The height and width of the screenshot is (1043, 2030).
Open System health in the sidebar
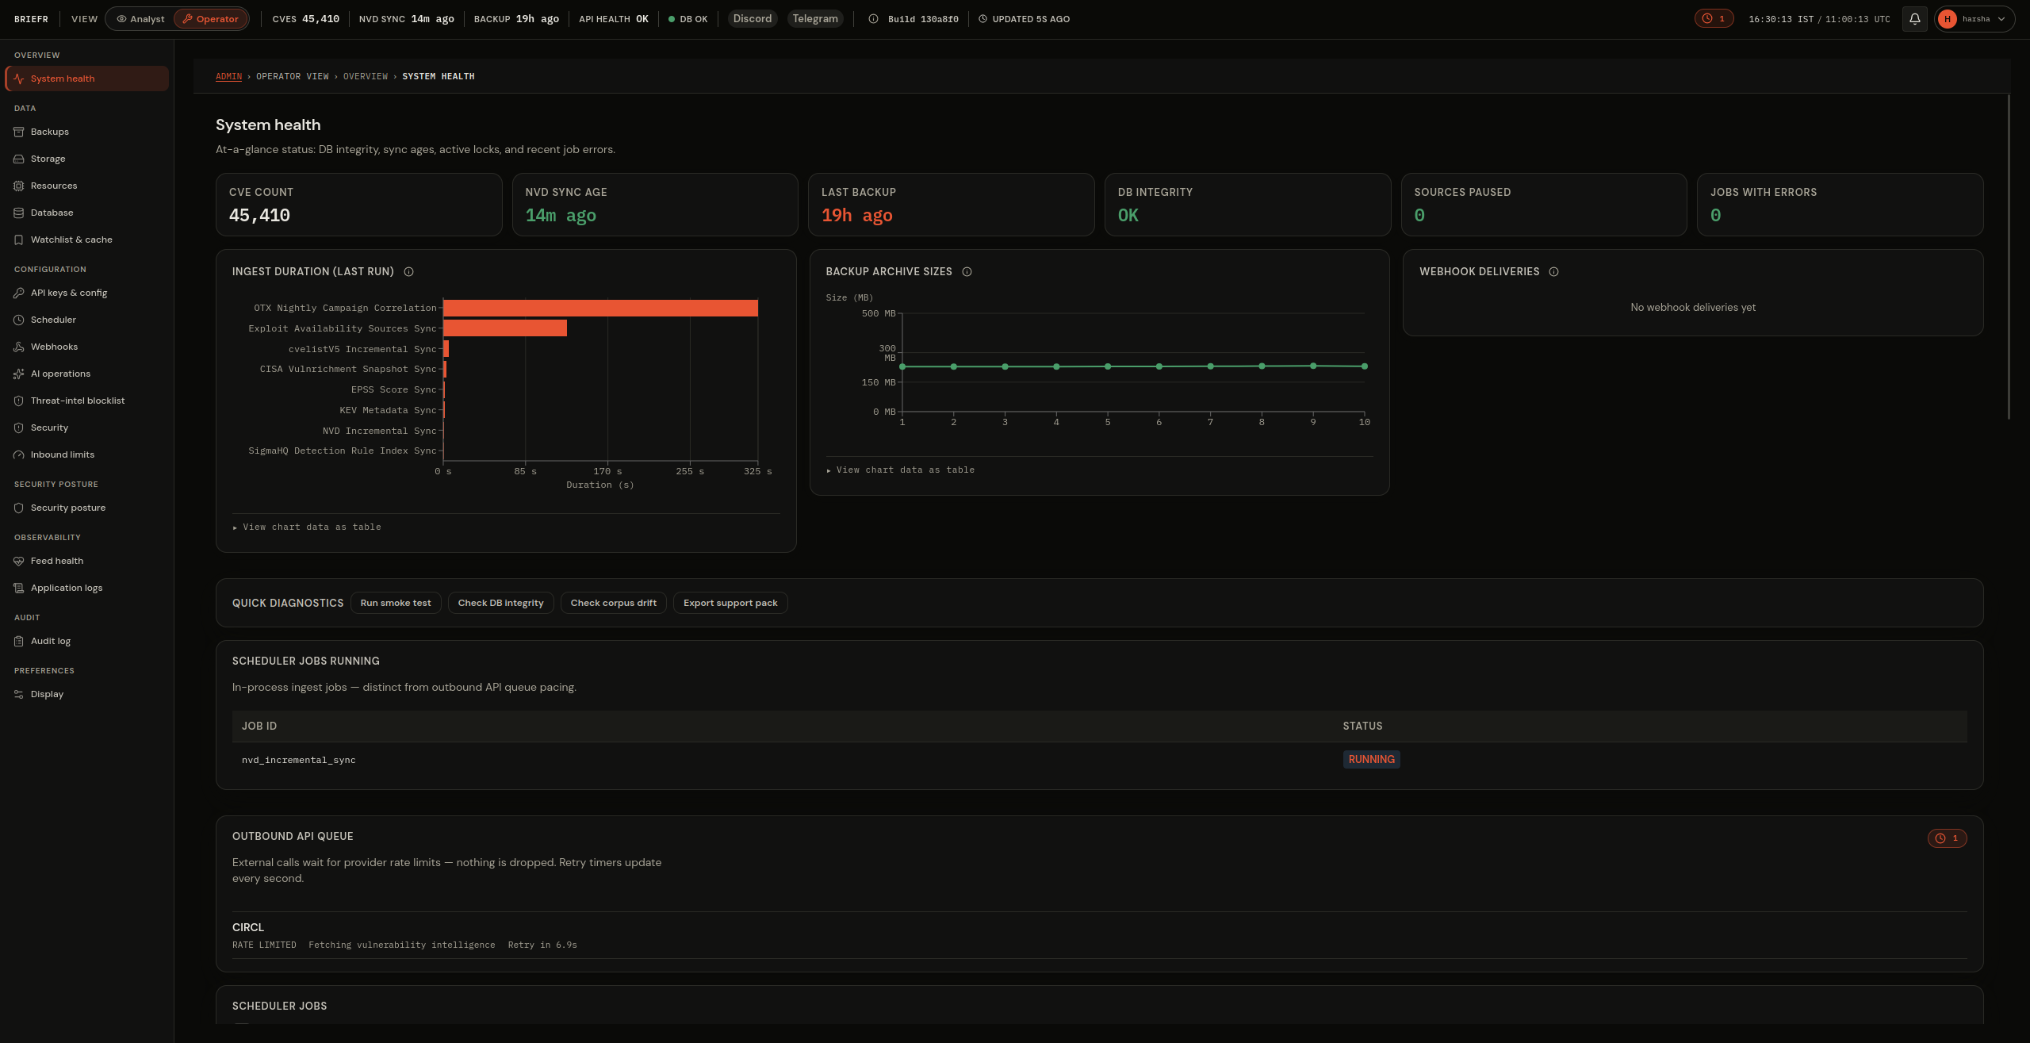(x=86, y=79)
